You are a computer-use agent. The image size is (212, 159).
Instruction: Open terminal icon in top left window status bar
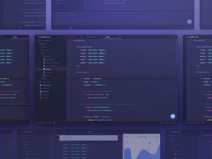tap(20, 28)
